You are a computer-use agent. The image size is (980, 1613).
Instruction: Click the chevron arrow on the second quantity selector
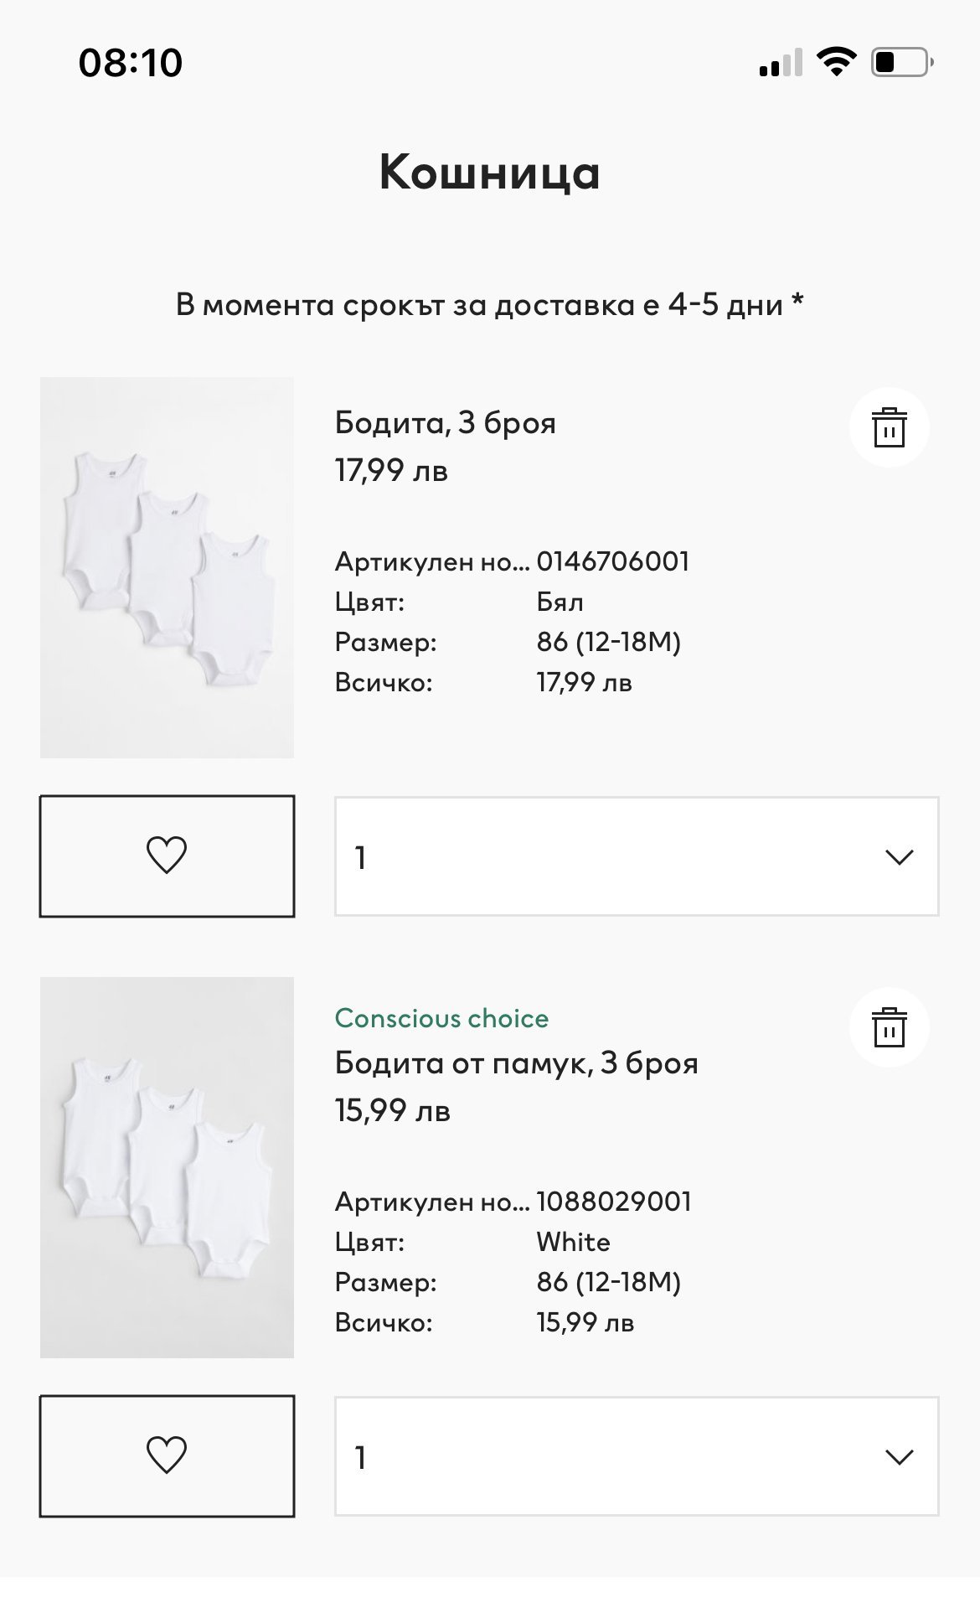point(899,1457)
